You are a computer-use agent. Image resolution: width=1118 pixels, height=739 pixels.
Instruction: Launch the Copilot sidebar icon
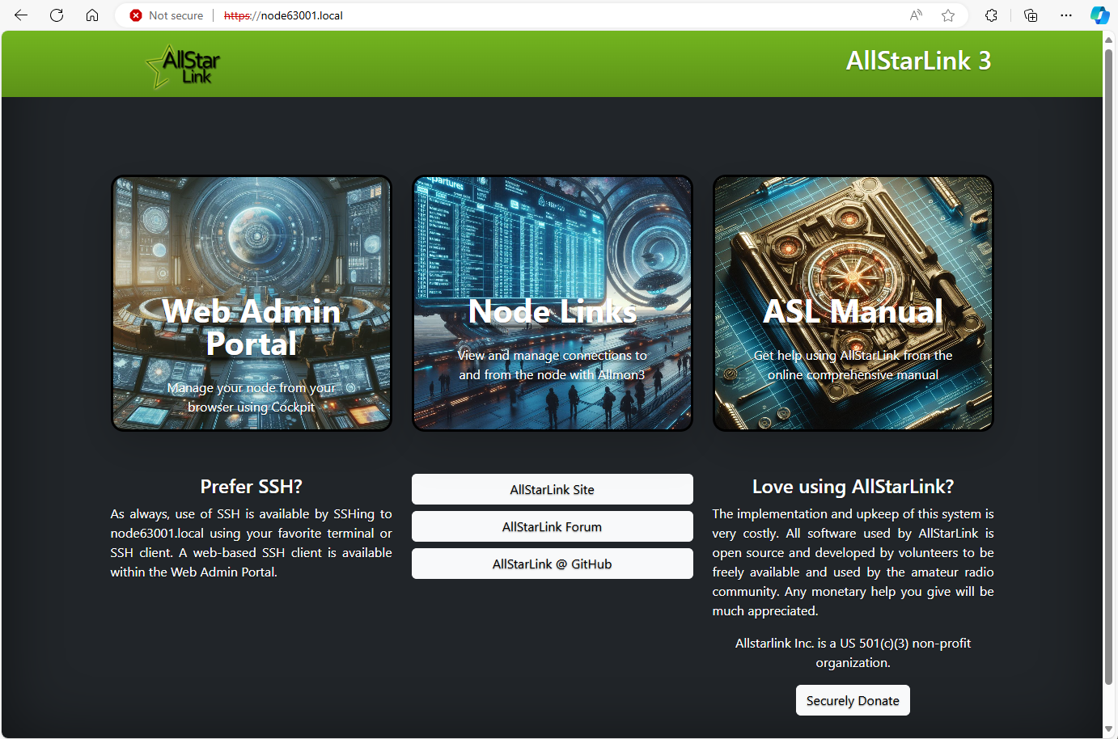point(1099,15)
